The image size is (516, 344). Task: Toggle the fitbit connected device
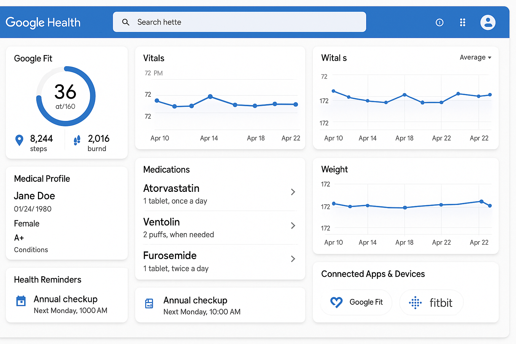pos(431,302)
